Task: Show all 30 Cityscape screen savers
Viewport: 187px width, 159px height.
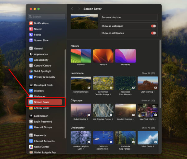Action: (148, 101)
